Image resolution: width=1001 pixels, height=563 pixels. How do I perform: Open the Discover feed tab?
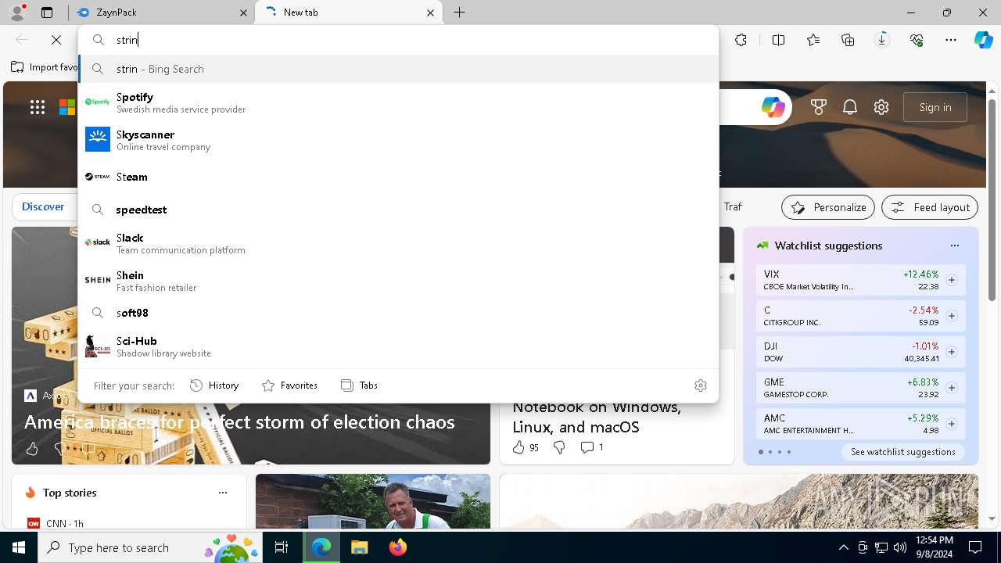tap(43, 206)
